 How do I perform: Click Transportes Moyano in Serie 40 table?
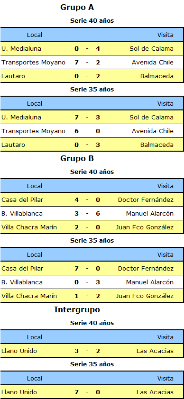(33, 63)
